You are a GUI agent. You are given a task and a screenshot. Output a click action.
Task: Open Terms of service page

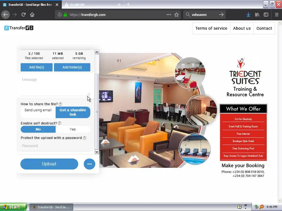click(211, 28)
